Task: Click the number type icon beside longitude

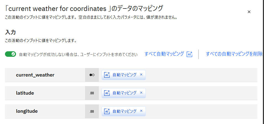Action: [x=92, y=111]
